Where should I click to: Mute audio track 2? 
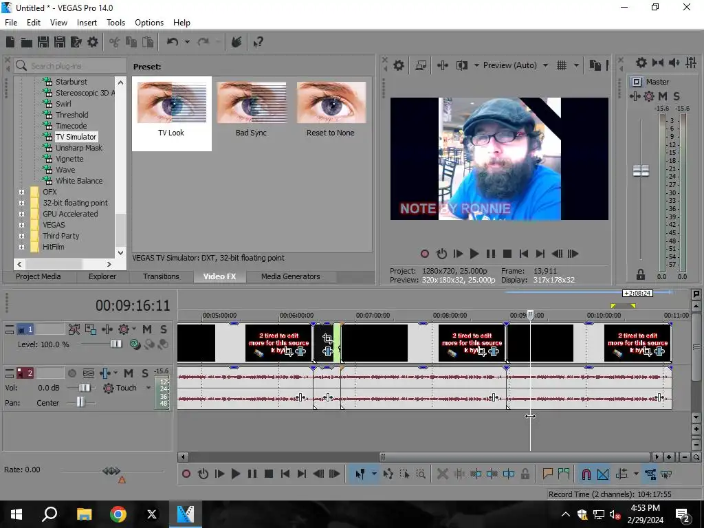click(x=129, y=373)
